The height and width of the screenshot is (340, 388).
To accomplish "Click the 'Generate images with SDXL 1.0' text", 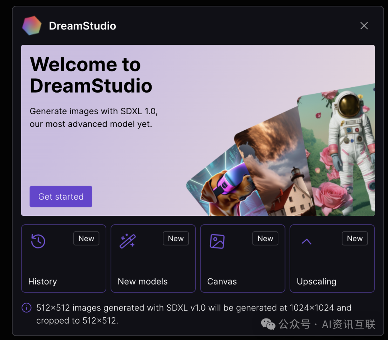I will click(94, 111).
